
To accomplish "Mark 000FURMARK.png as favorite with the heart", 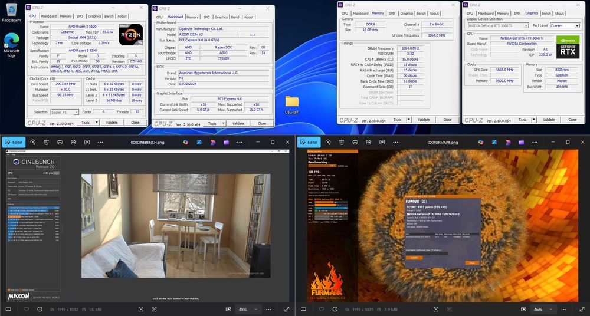I will pos(322,310).
